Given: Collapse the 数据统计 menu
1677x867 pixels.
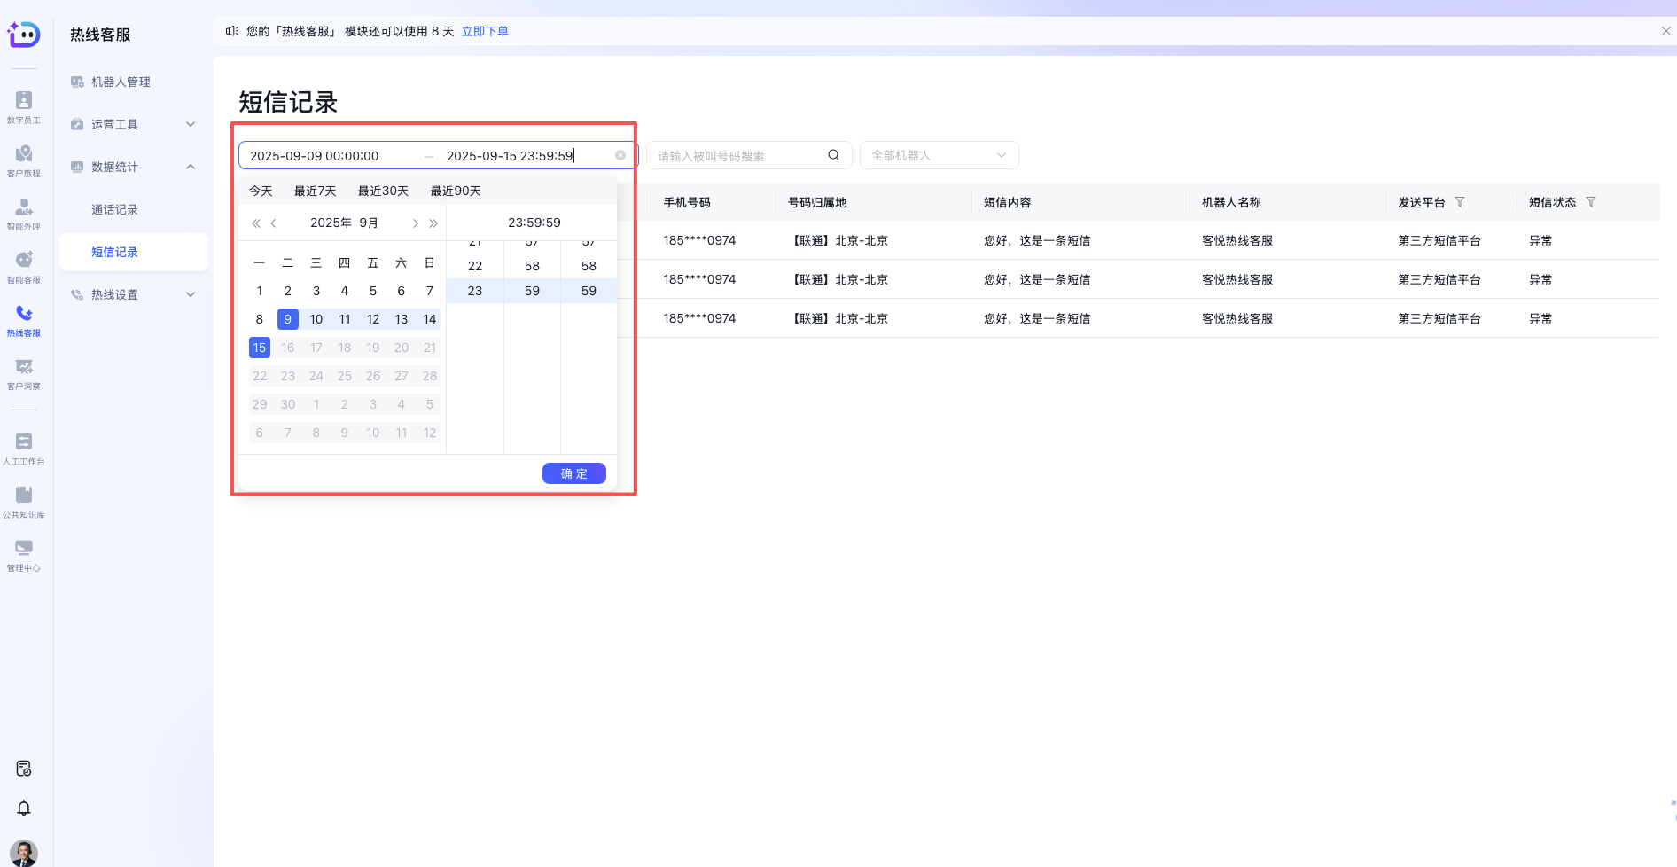Looking at the screenshot, I should [133, 167].
